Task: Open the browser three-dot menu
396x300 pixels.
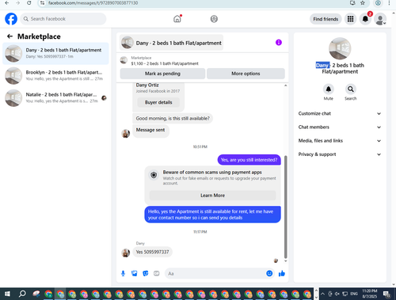Action: (x=389, y=3)
